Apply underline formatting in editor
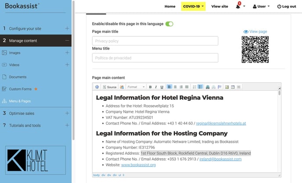 pos(162,87)
